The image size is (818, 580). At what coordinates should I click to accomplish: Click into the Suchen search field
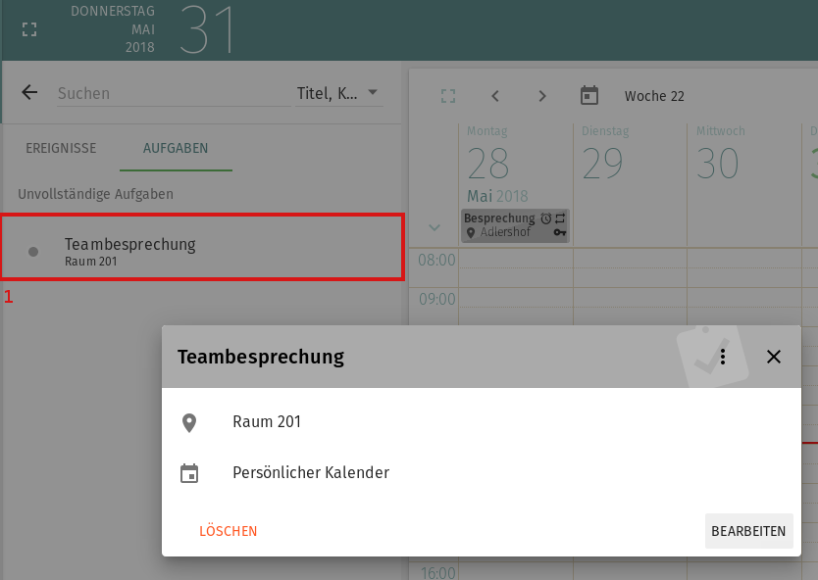167,93
